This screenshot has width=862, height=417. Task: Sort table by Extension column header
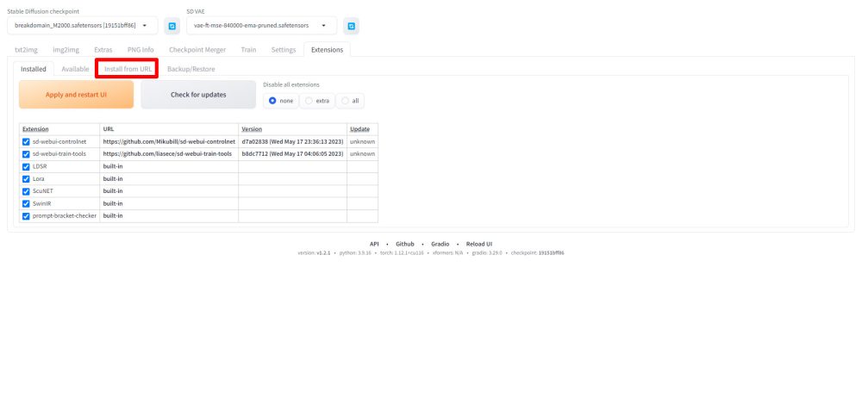point(35,128)
